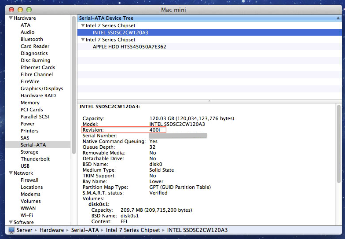Click the Bay Name Lower value
Image resolution: width=345 pixels, height=239 pixels.
click(x=156, y=181)
